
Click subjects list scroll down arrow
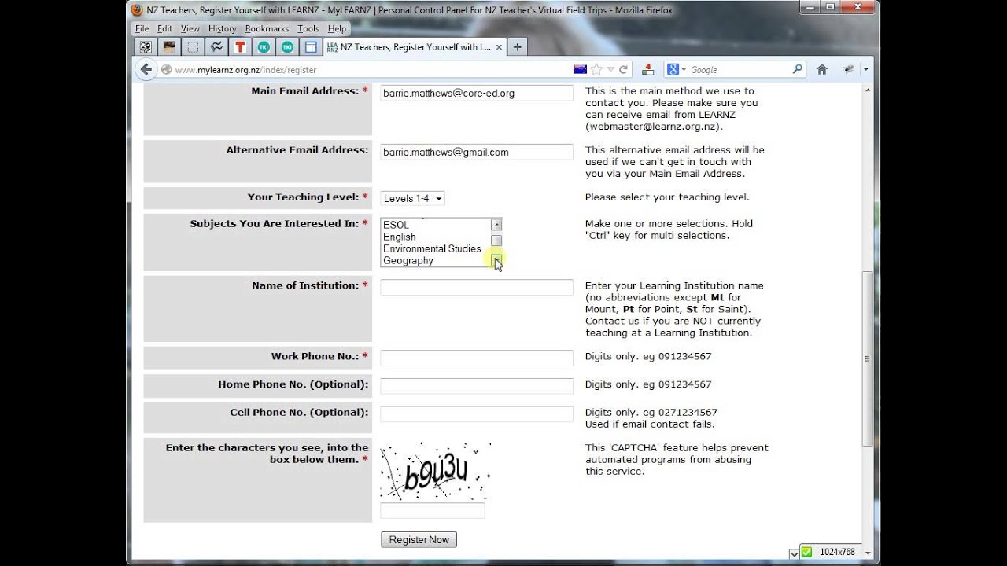pos(496,260)
